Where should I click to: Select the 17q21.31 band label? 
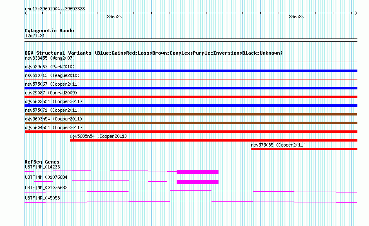click(x=35, y=36)
